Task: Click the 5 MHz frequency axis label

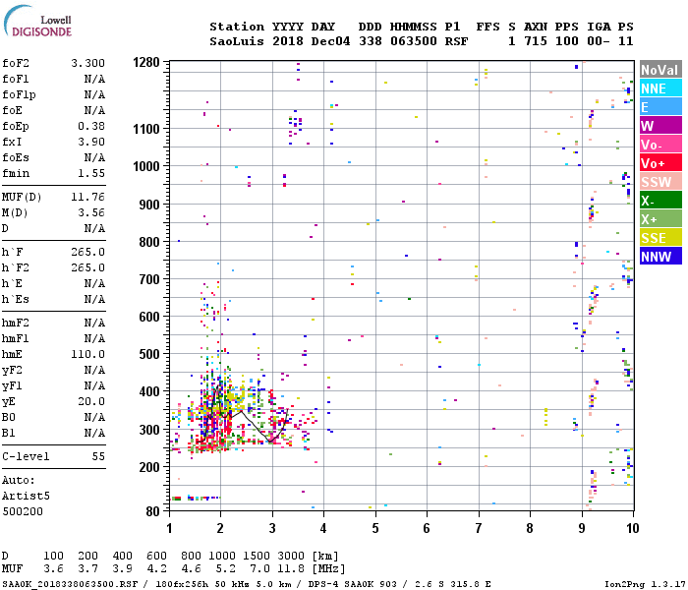Action: (375, 528)
